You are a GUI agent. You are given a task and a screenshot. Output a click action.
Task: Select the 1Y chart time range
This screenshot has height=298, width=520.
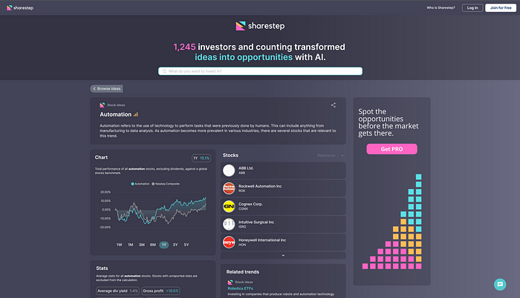(x=164, y=245)
